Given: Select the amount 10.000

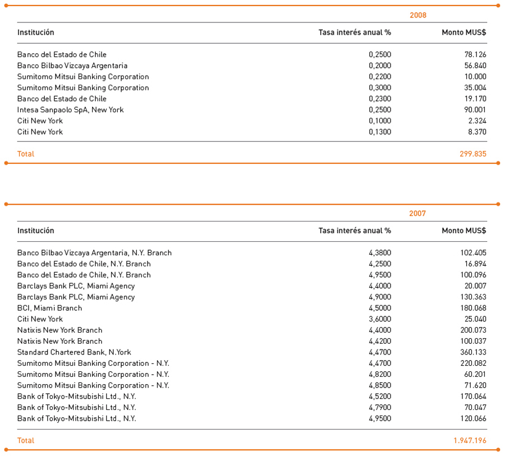Looking at the screenshot, I should pyautogui.click(x=475, y=77).
